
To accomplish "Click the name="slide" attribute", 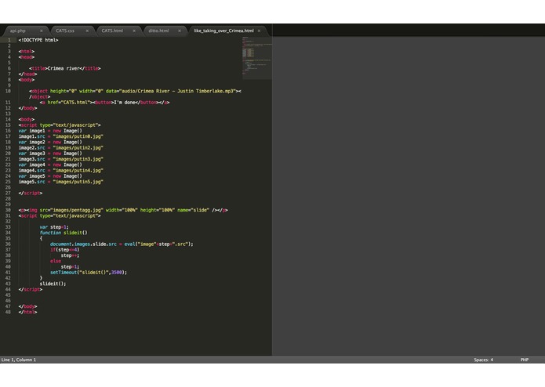I will tap(193, 210).
